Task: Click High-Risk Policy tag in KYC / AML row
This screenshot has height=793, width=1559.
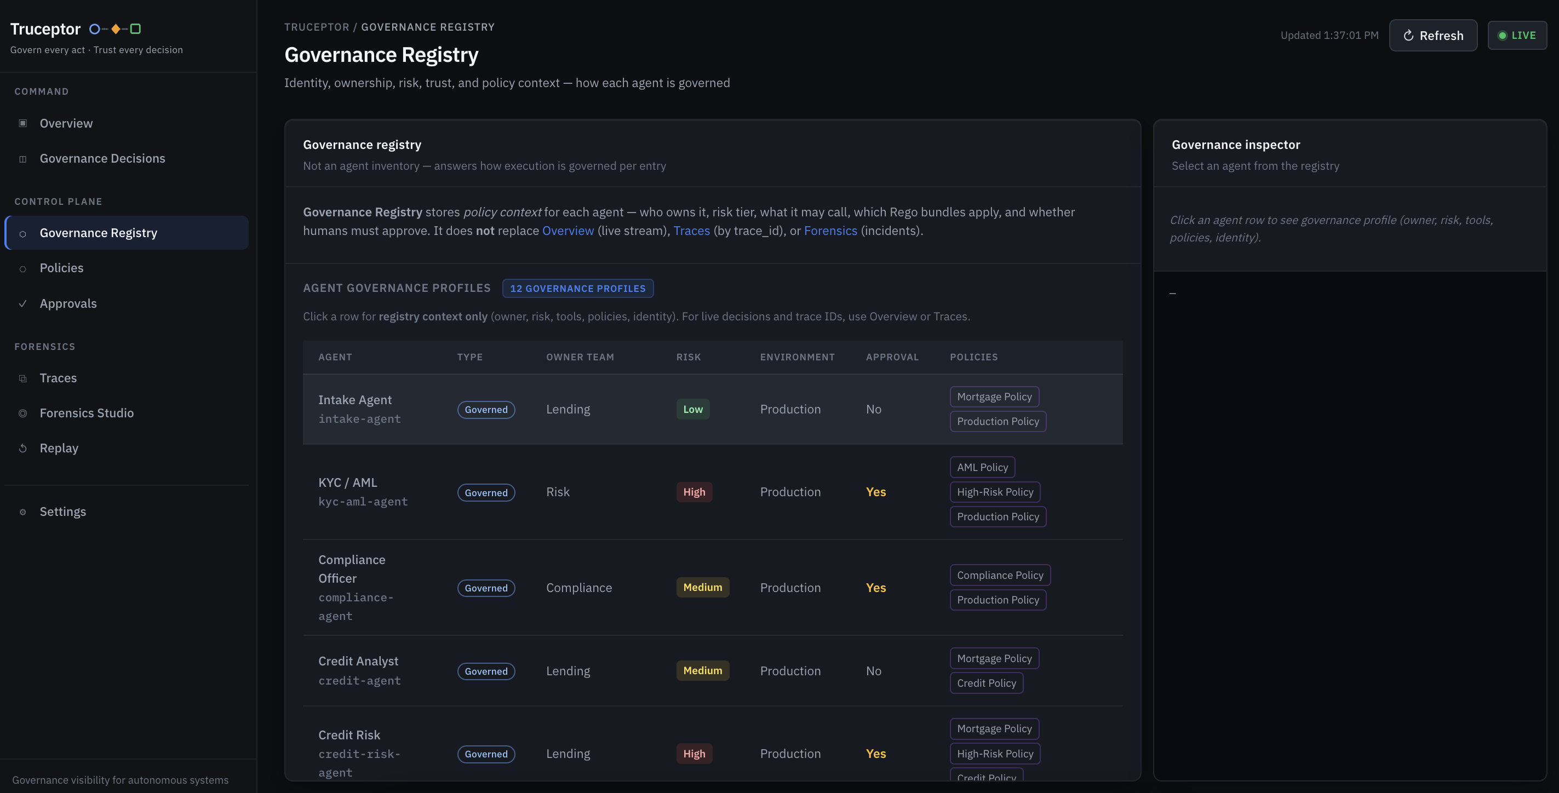Action: (x=995, y=492)
